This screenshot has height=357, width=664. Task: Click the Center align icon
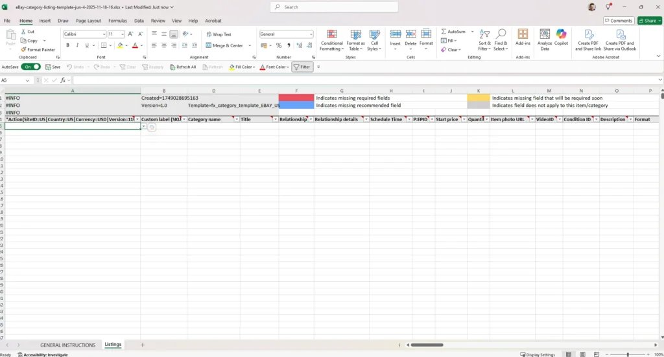(164, 45)
